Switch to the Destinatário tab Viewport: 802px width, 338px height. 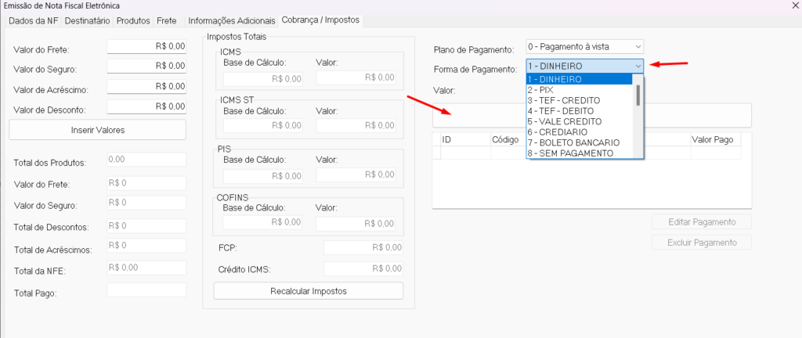click(87, 20)
